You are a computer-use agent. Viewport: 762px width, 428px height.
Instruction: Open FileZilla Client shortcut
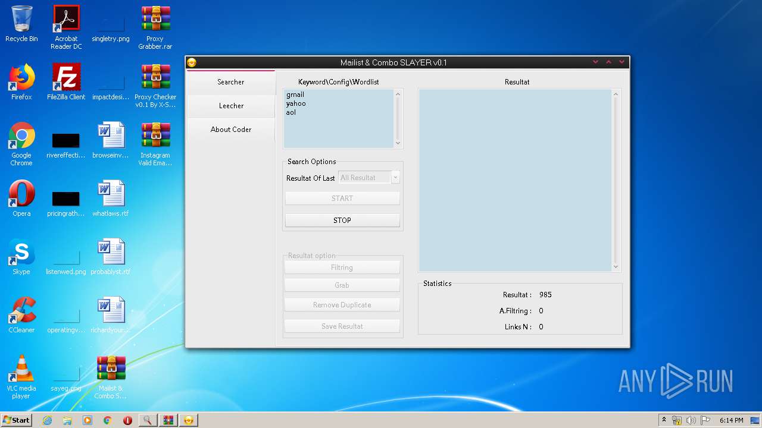66,82
